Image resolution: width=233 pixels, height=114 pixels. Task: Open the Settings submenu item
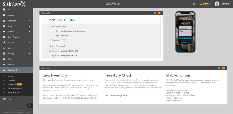[x=11, y=76]
